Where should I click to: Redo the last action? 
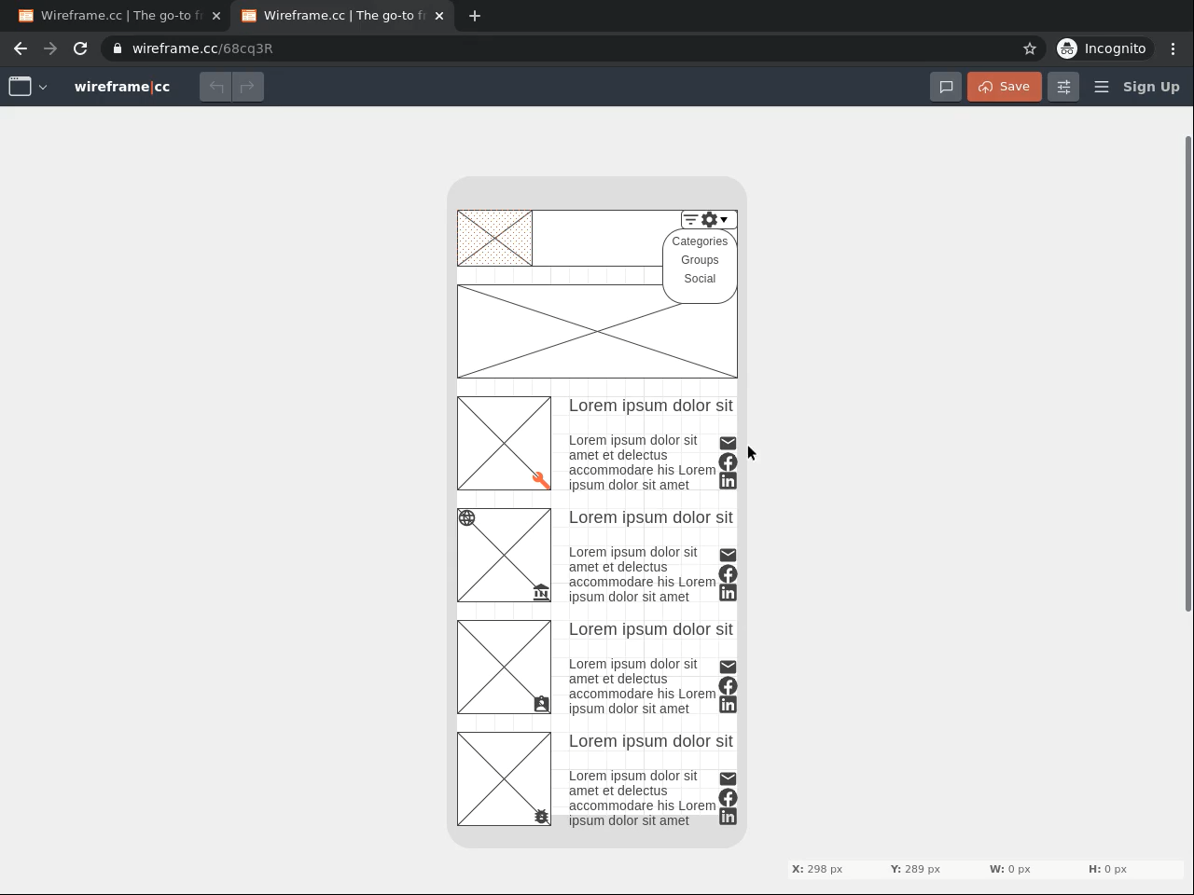pyautogui.click(x=248, y=87)
